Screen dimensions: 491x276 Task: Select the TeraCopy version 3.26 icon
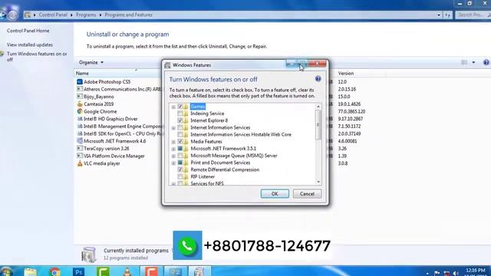(x=80, y=148)
